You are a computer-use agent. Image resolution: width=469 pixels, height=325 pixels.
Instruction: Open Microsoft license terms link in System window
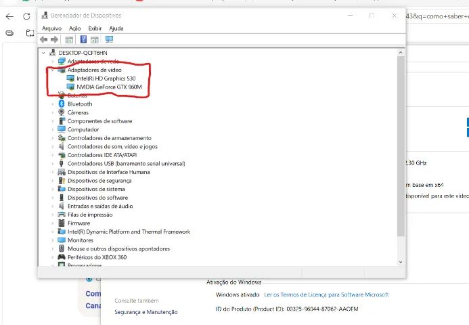coord(326,295)
